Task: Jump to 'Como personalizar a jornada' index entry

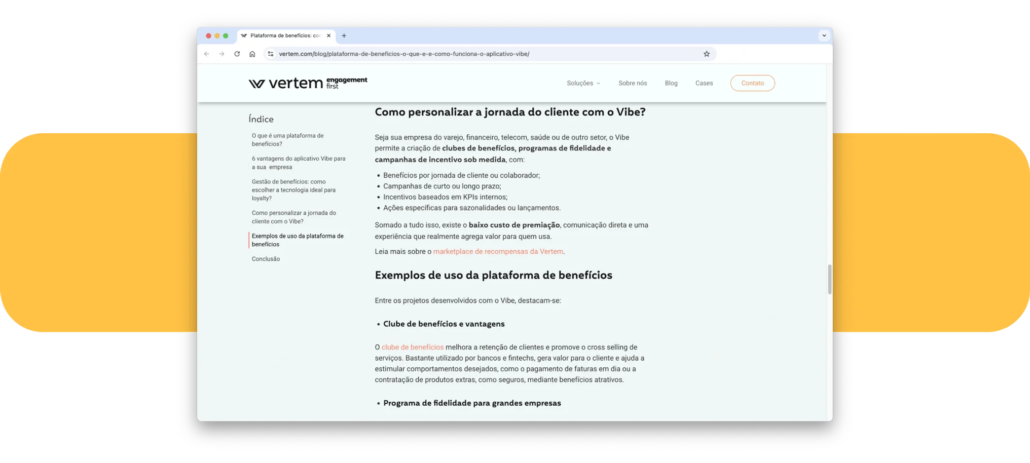Action: point(293,217)
